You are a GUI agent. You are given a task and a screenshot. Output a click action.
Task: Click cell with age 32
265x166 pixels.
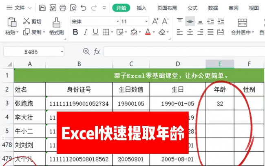point(220,103)
